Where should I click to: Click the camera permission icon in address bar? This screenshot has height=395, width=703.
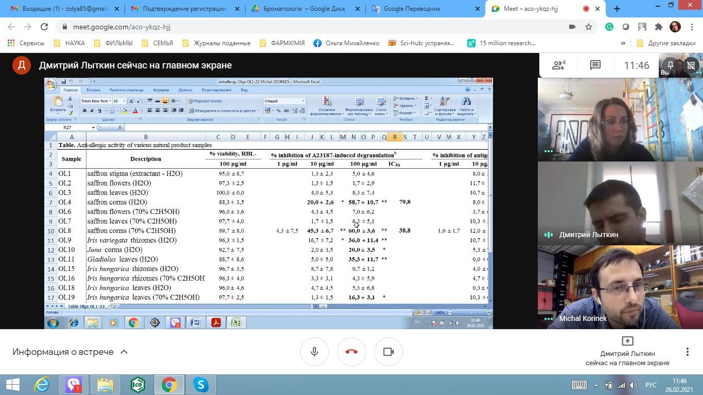(572, 27)
